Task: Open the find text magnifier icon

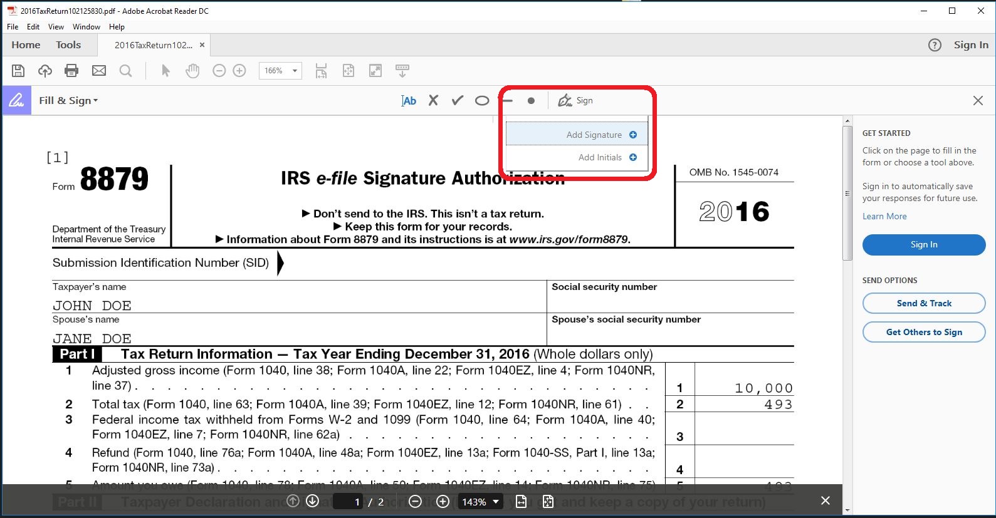Action: (x=126, y=71)
